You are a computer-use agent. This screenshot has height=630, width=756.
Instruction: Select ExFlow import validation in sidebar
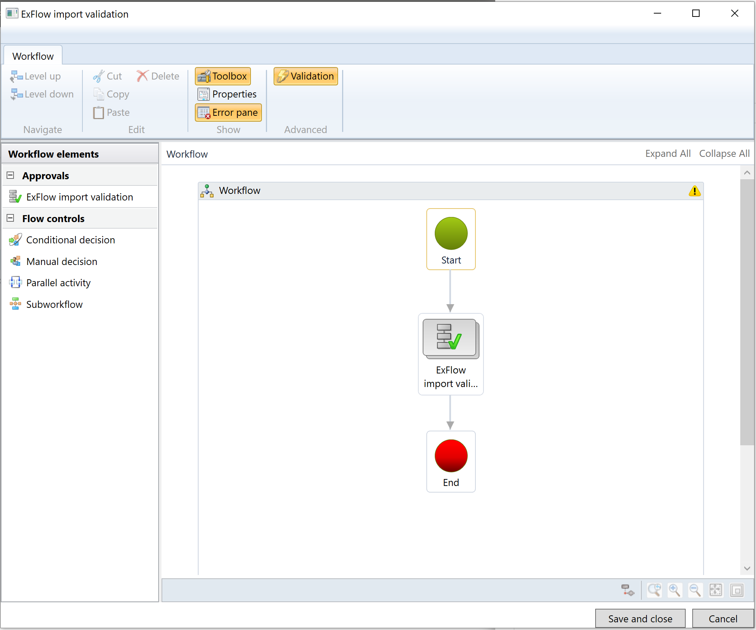tap(80, 196)
